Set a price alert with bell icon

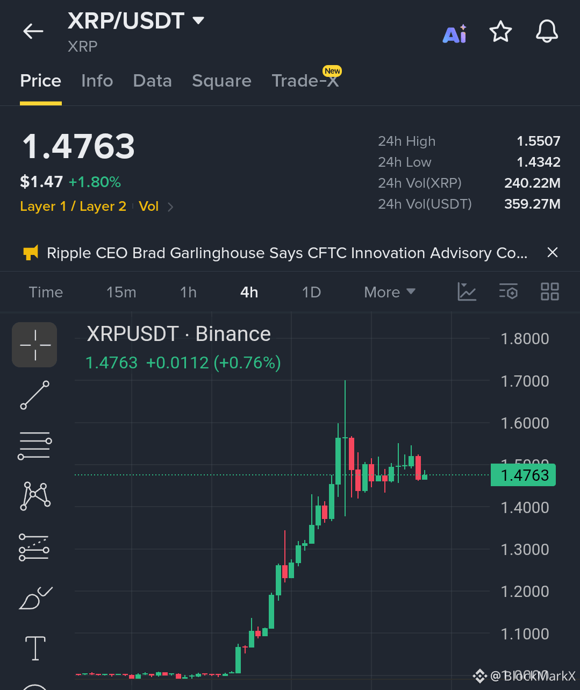(x=547, y=32)
